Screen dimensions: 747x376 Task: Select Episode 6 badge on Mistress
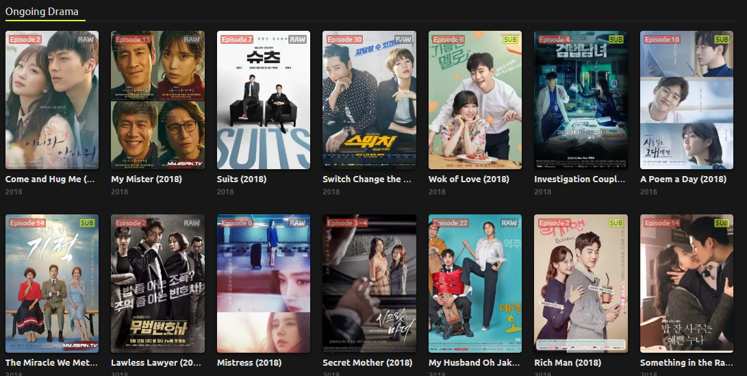click(237, 223)
